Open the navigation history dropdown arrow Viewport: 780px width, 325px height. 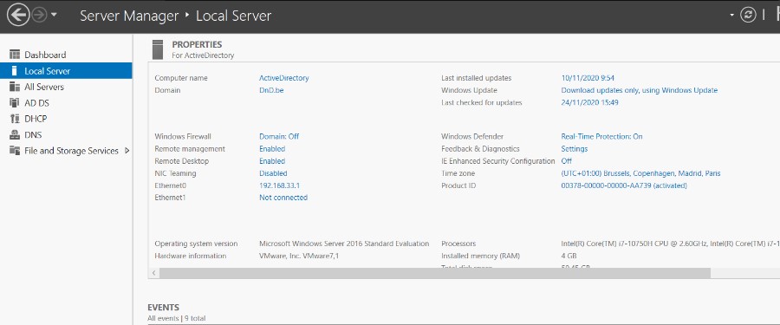(x=54, y=15)
